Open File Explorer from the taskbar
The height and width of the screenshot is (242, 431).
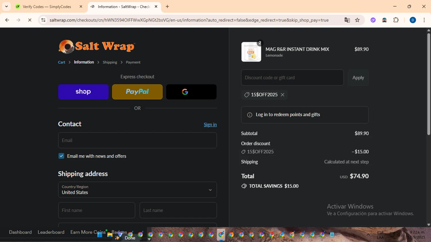110,235
